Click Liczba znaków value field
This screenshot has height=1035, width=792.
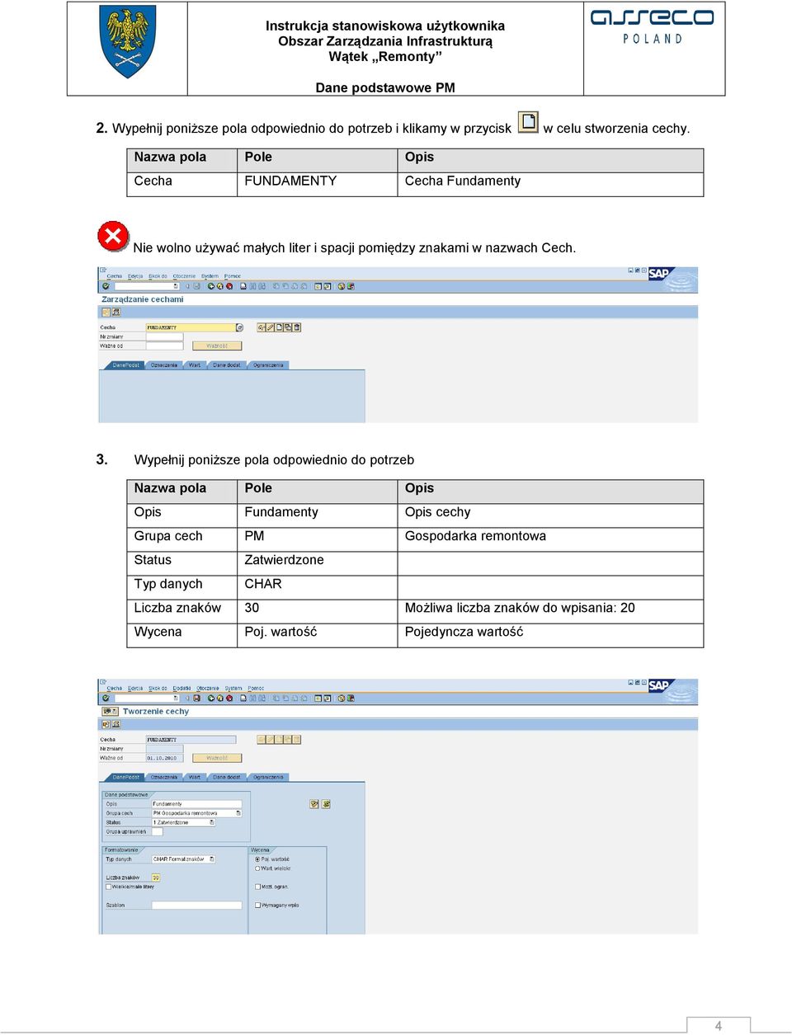tap(156, 877)
